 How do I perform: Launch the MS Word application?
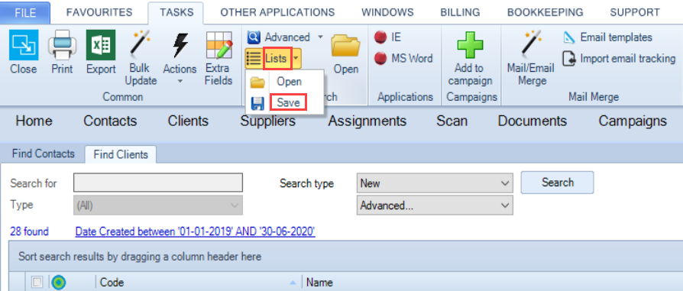(403, 58)
